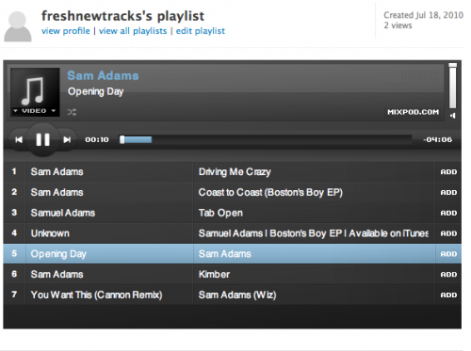Seek along the playback progress bar
Screen dimensions: 471x351
click(266, 139)
